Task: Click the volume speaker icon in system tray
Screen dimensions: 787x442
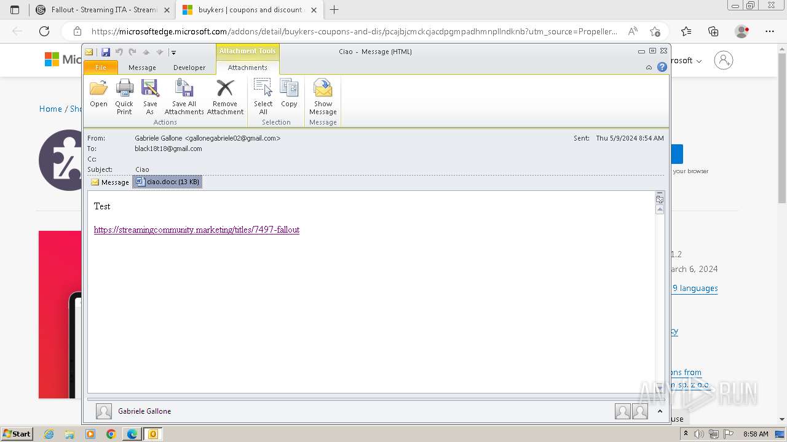Action: tap(699, 434)
